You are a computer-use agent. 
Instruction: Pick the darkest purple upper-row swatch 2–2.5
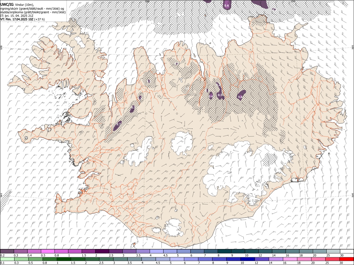pos(102,251)
